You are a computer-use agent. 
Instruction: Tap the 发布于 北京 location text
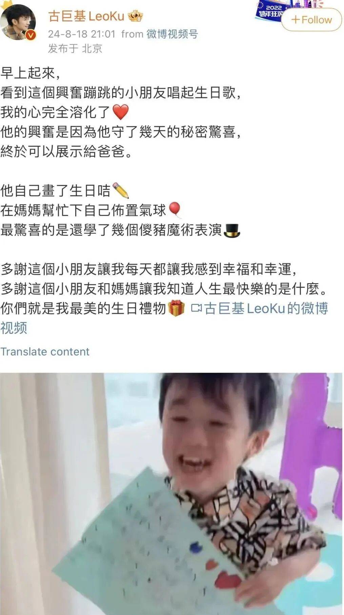coord(75,48)
